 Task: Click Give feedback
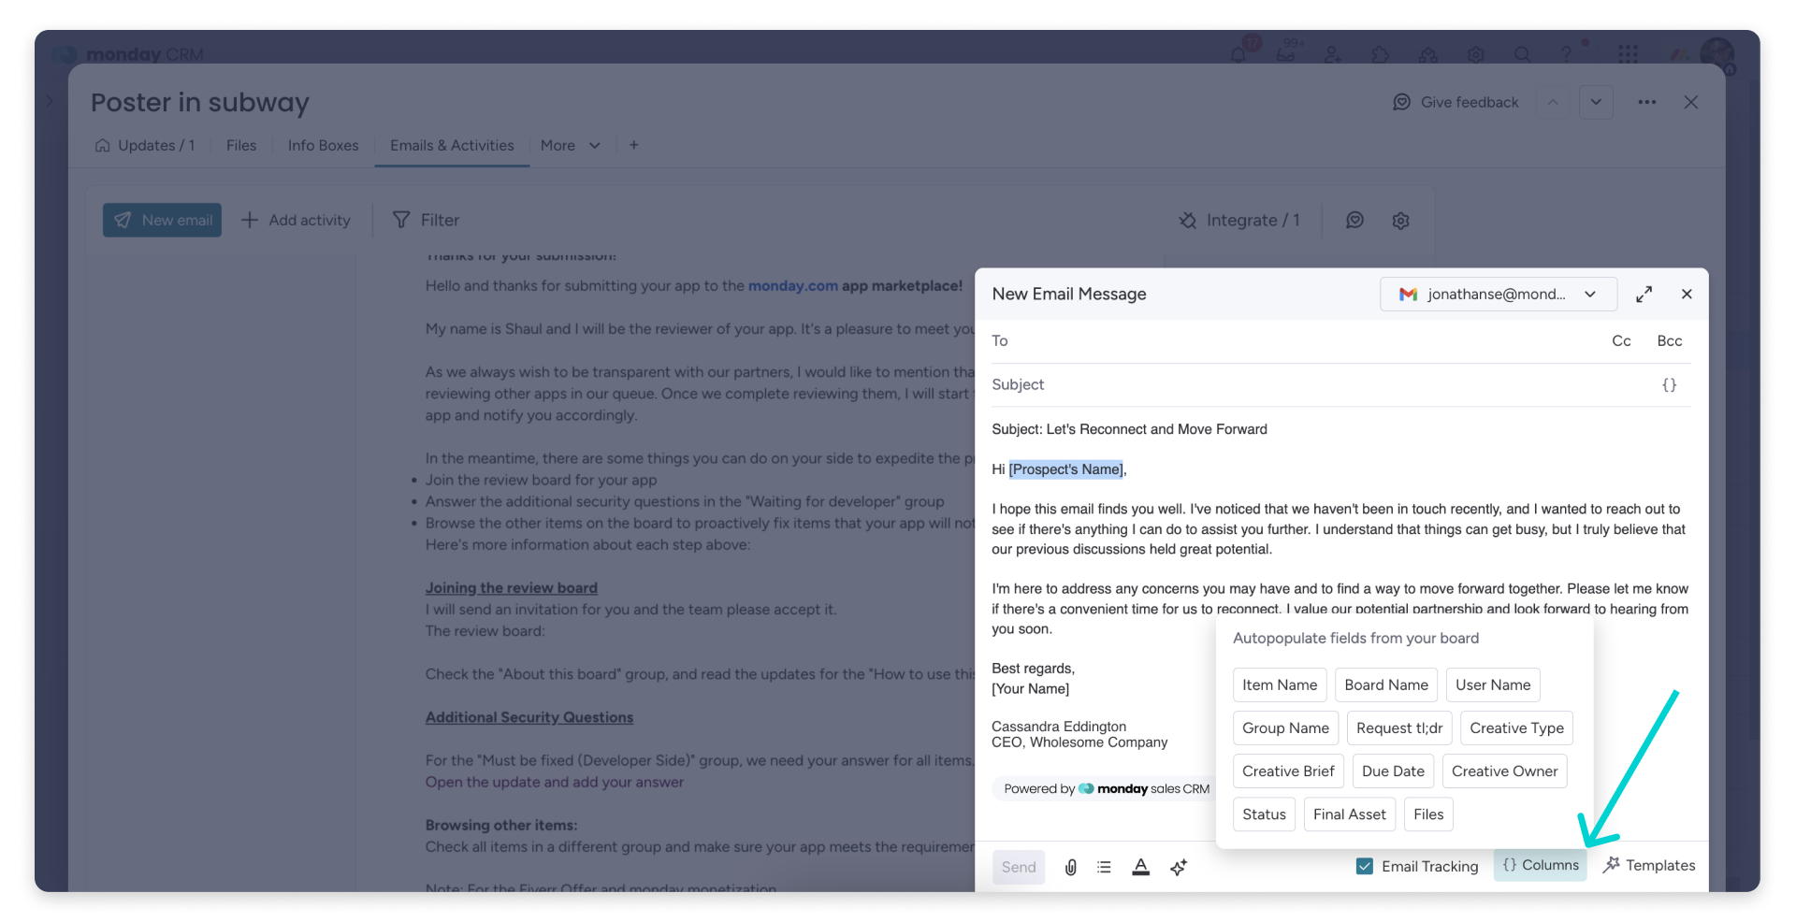(1456, 102)
